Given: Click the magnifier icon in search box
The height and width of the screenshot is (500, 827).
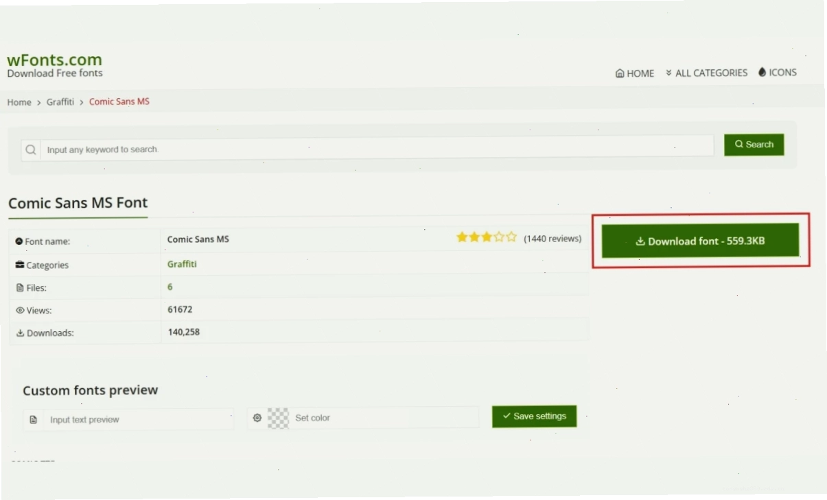Looking at the screenshot, I should (x=31, y=150).
